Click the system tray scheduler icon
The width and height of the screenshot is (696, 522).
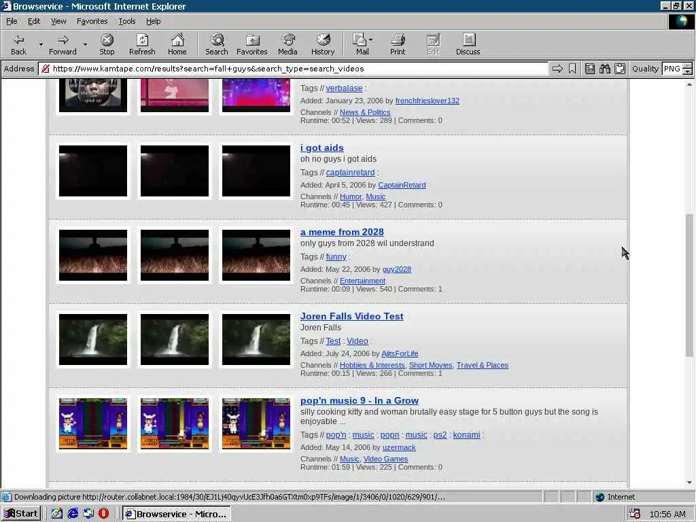click(634, 514)
